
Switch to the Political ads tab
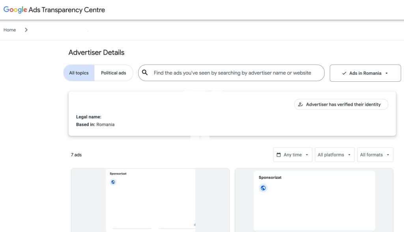tap(113, 73)
